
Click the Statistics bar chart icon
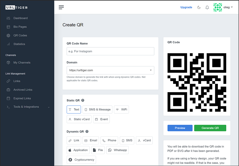pos(8,44)
